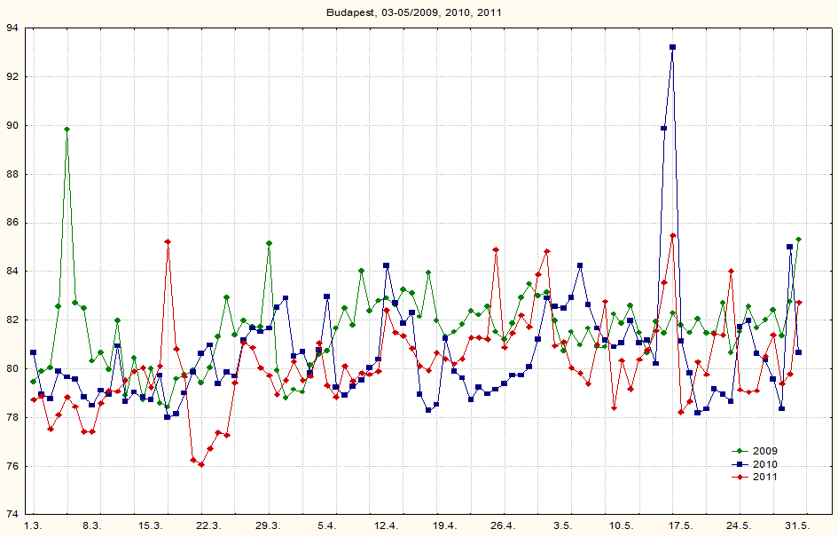Click the y-axis label '74'
Screen dimensions: 838x537
12,514
